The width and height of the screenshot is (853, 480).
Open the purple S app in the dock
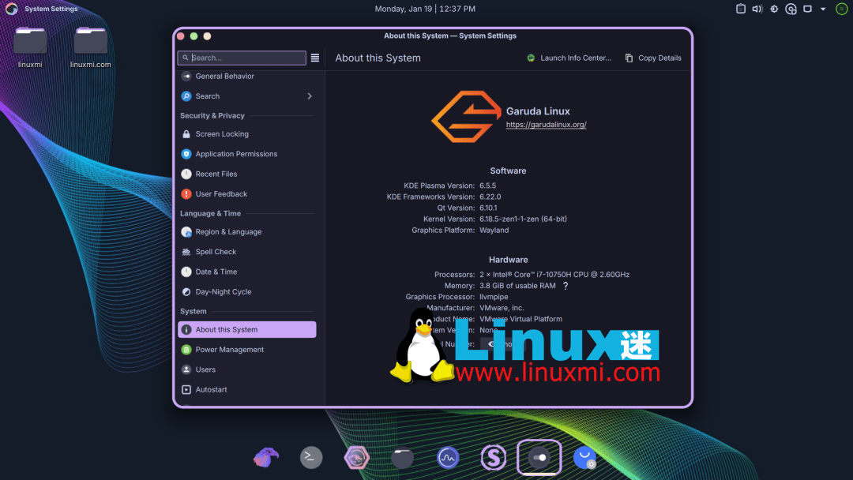(494, 458)
